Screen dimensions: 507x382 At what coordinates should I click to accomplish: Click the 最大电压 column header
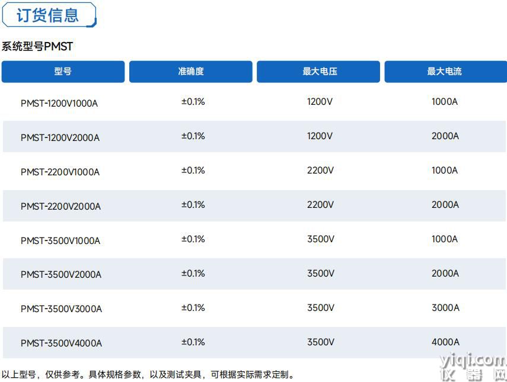tap(318, 71)
